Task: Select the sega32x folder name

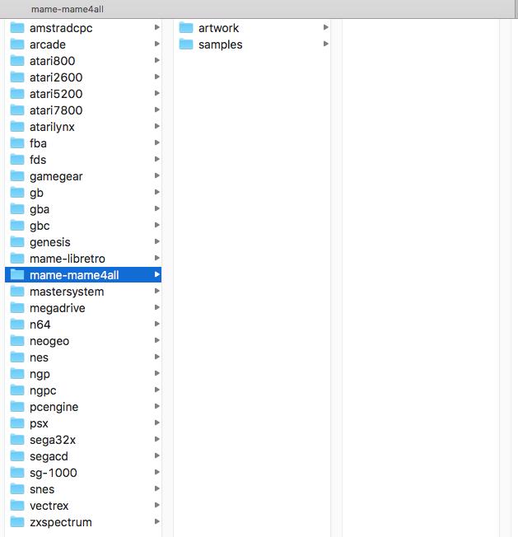Action: (x=53, y=440)
